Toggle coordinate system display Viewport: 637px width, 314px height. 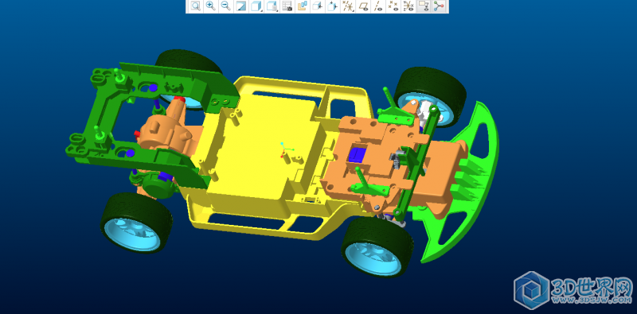[x=408, y=6]
